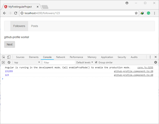Open the Chrome three-dot menu
This screenshot has height=124, width=159.
coord(154,13)
